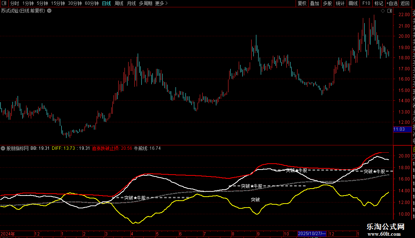Select the 1分钟 period tab
415x238 pixels.
coord(28,3)
